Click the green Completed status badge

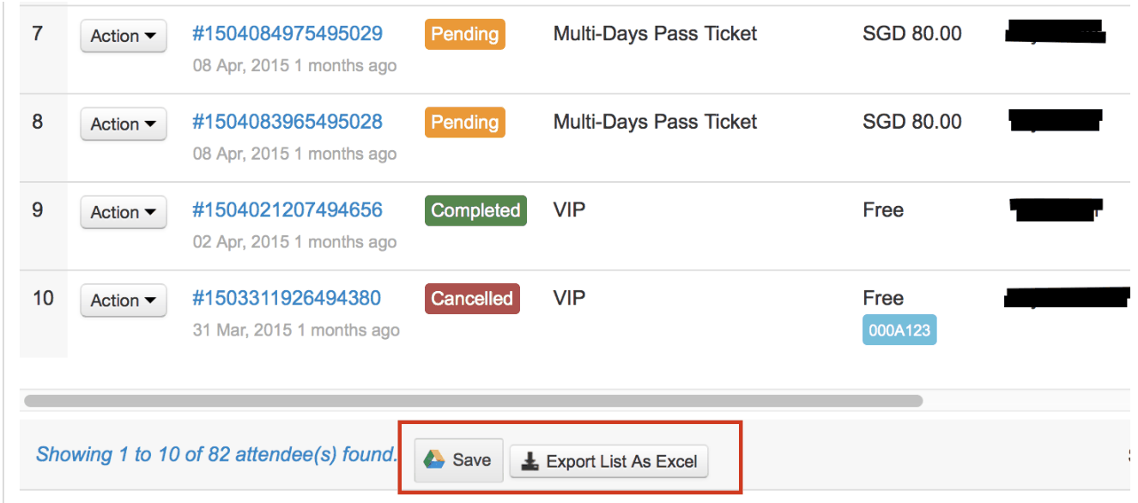475,210
